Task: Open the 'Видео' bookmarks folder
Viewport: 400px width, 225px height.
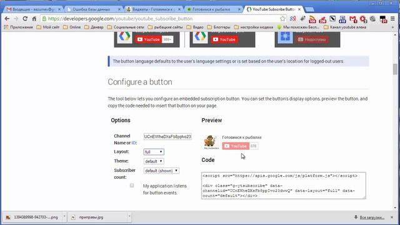Action: coord(195,27)
